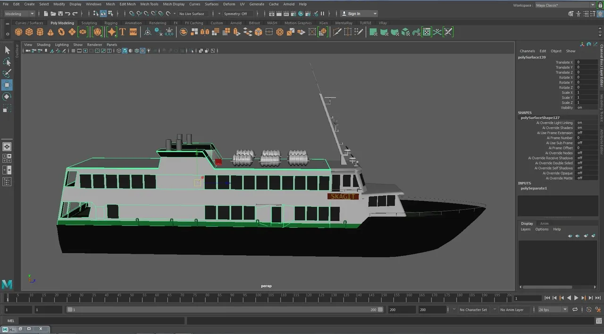Open the Edit Mesh menu
Viewport: 604px width, 334px height.
point(127,4)
